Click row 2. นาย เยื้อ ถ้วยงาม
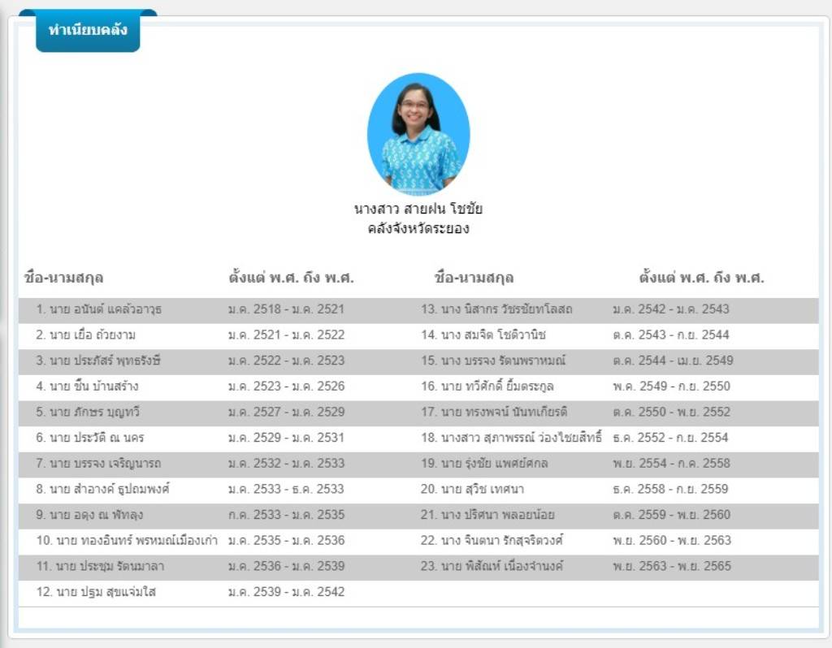Image resolution: width=832 pixels, height=648 pixels. tap(86, 335)
